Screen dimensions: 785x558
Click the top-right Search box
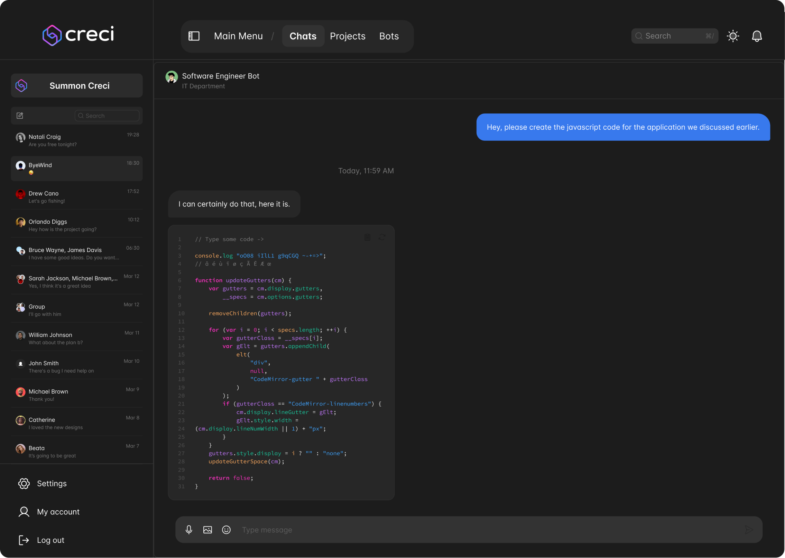pyautogui.click(x=674, y=36)
